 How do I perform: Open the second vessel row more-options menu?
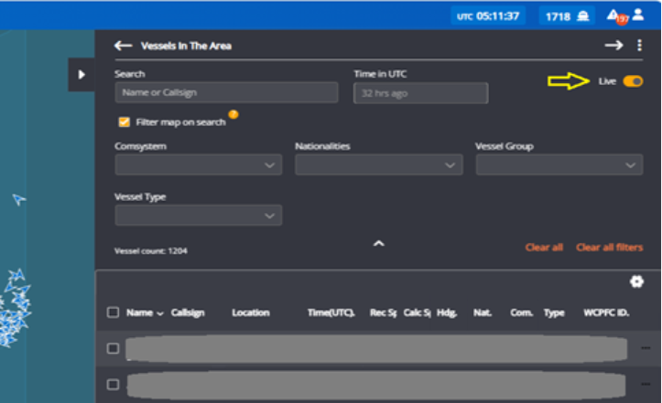646,384
